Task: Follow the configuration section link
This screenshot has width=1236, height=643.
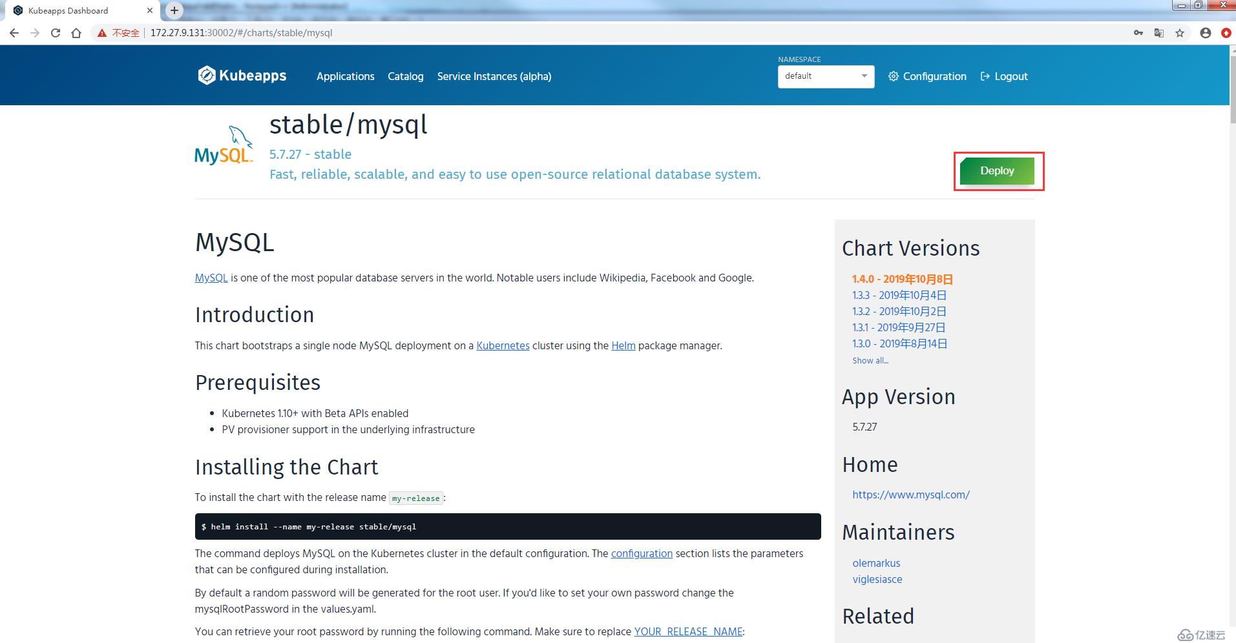Action: click(x=642, y=553)
